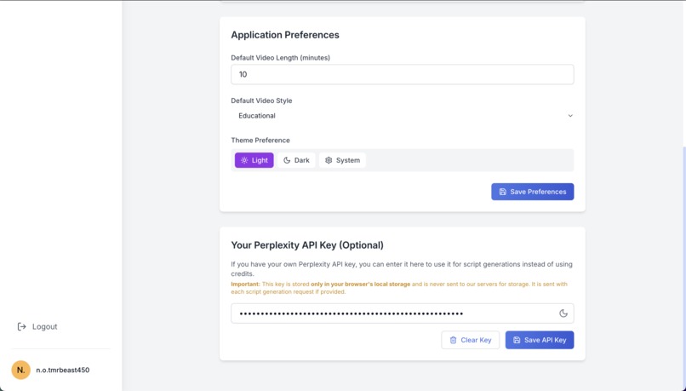The height and width of the screenshot is (391, 686).
Task: Open the n.o.tmrbeast450 account menu
Action: (x=62, y=370)
